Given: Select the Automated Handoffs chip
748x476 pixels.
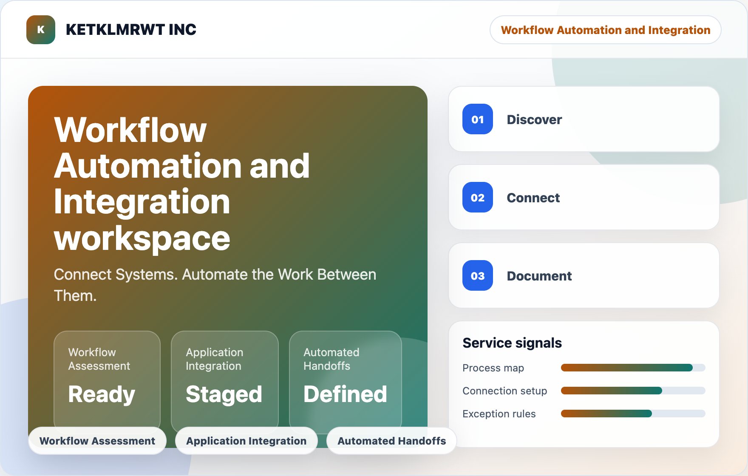Looking at the screenshot, I should [x=392, y=441].
